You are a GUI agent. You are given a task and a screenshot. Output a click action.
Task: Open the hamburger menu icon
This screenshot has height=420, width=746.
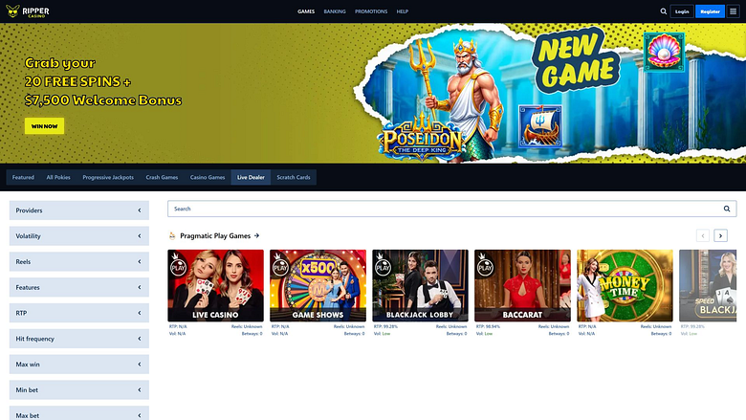click(x=734, y=11)
